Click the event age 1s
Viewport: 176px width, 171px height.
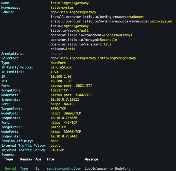click(37, 168)
